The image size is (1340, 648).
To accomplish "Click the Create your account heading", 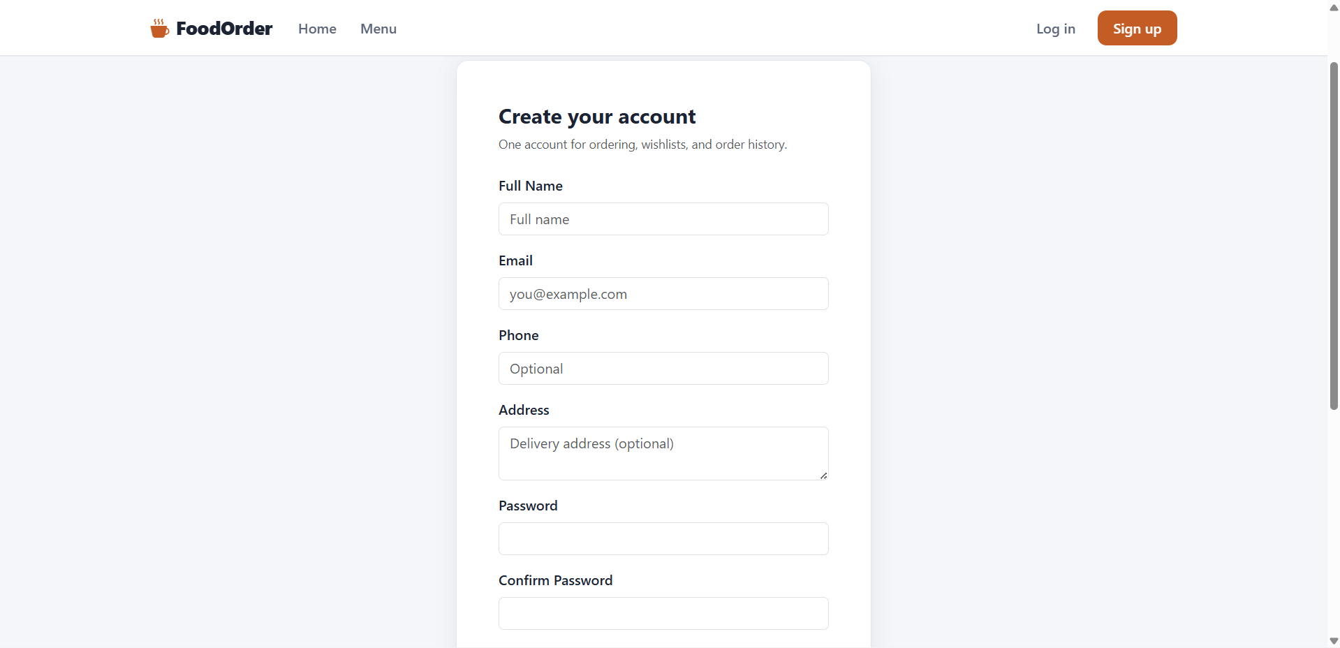I will click(x=597, y=117).
